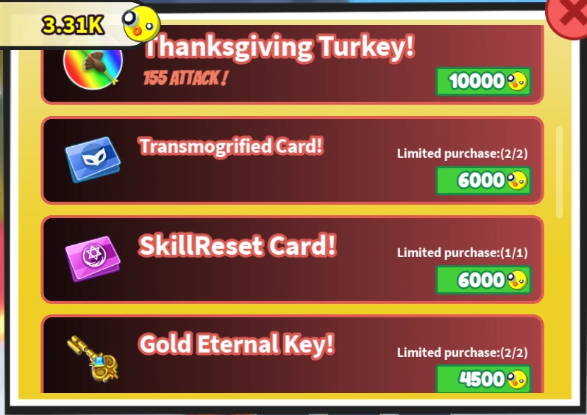Viewport: 587px width, 415px height.
Task: Click the chick icon on Transmogrified Card price
Action: pos(517,181)
